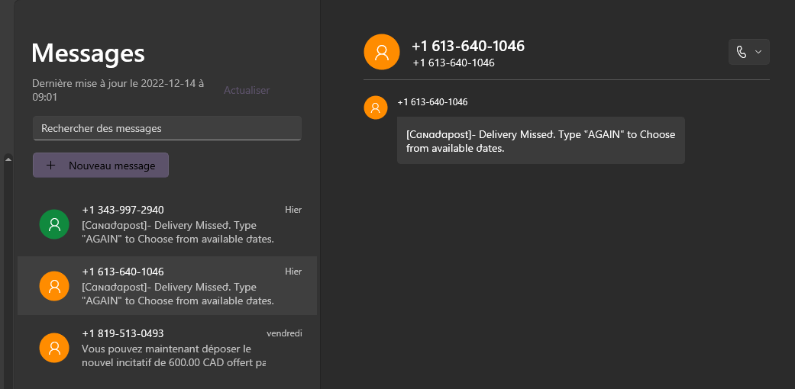Click the green avatar for +1 343-997-2940

[54, 224]
